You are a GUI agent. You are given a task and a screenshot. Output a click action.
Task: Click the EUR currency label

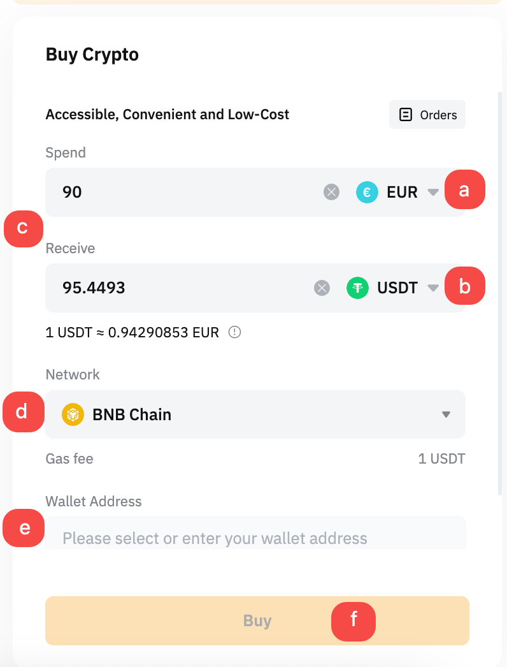(x=402, y=192)
